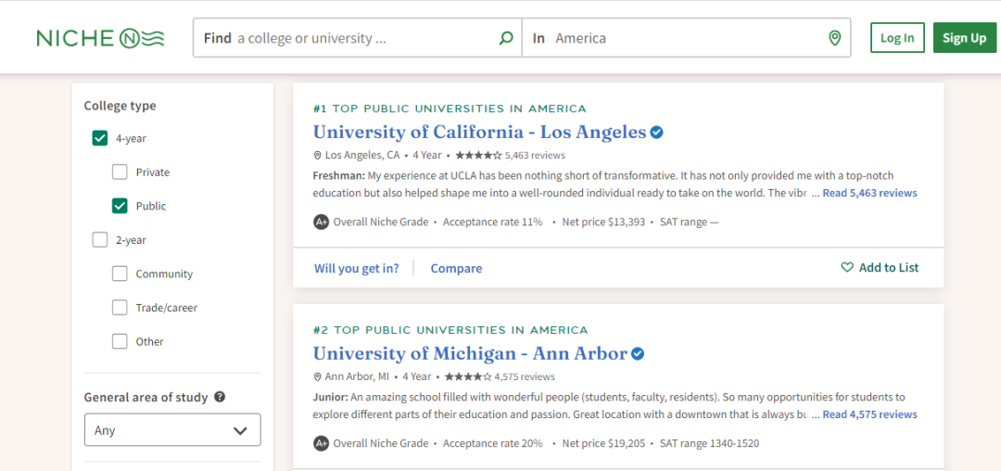Uncheck the 4-year college type

(x=100, y=138)
